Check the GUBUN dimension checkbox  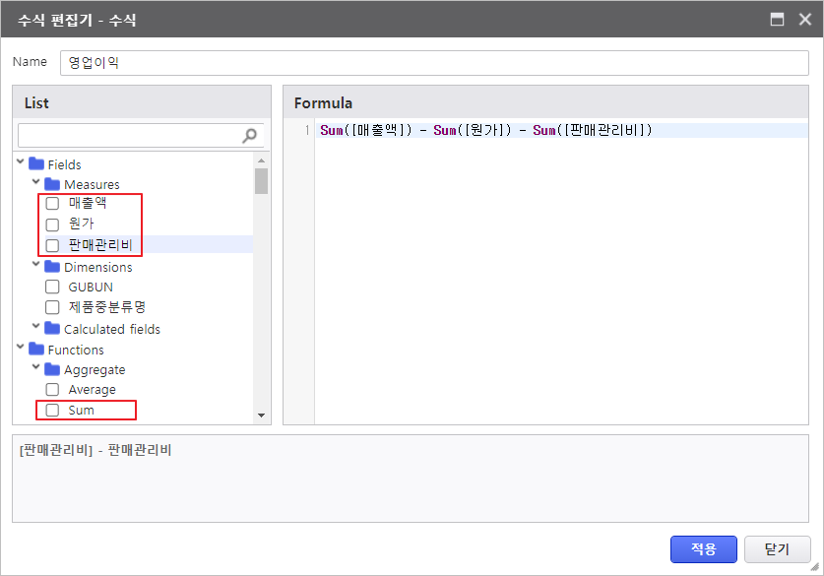[x=52, y=287]
